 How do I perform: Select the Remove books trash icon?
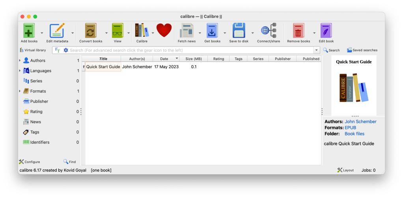click(x=299, y=31)
